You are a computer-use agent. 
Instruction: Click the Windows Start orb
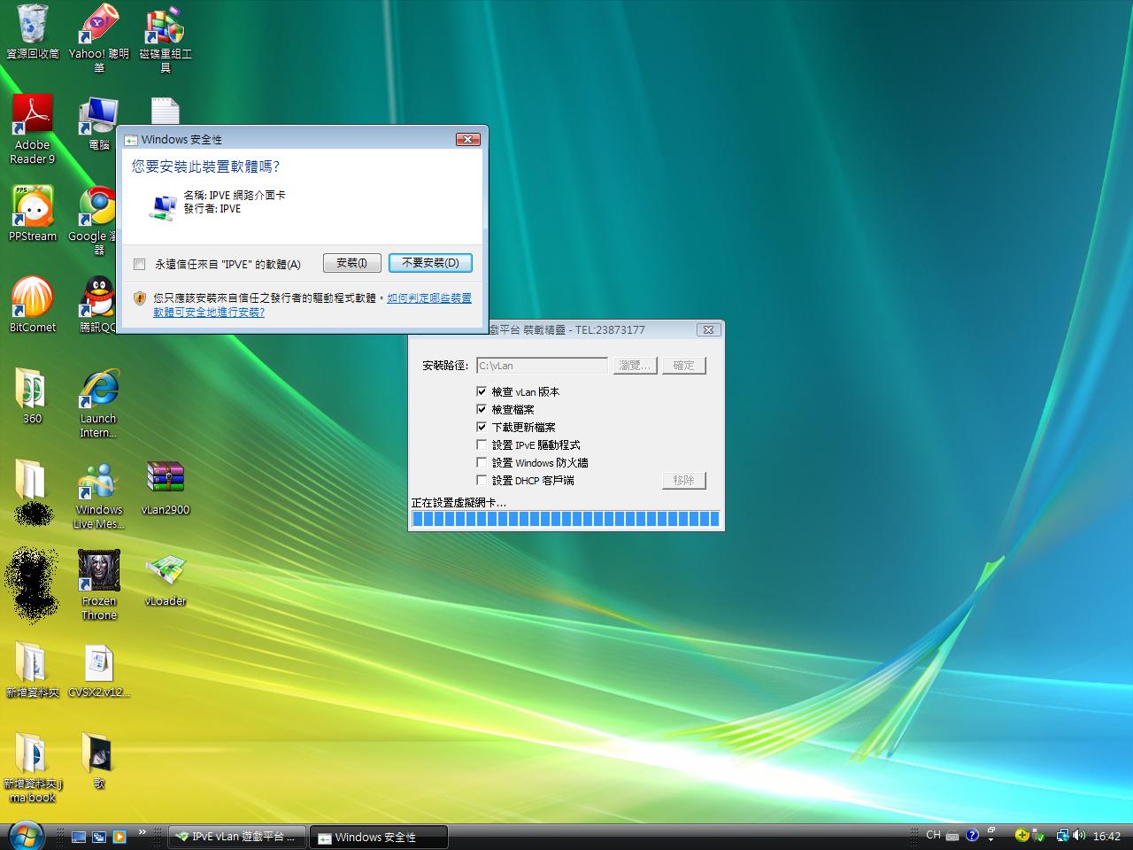tap(25, 836)
